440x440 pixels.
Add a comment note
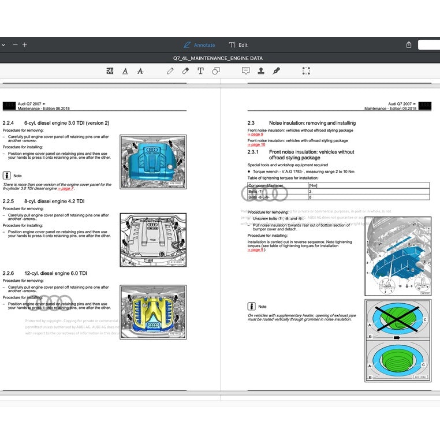pyautogui.click(x=245, y=71)
